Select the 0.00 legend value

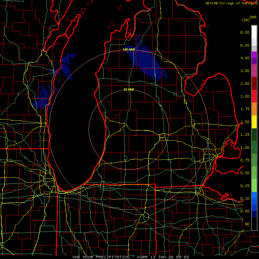[245, 211]
